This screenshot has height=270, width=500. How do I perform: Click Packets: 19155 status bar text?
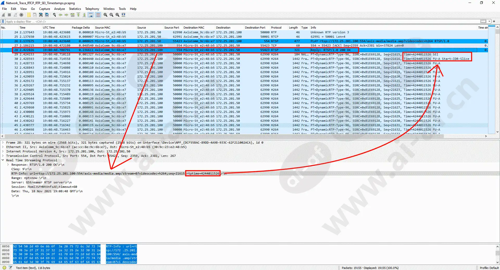370,268
